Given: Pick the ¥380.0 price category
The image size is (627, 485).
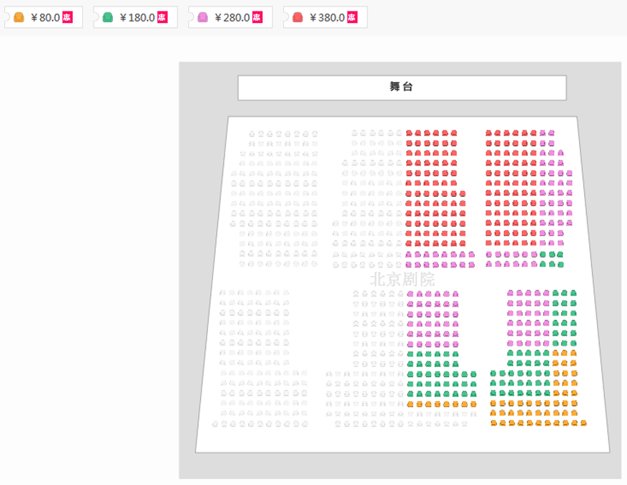Looking at the screenshot, I should point(325,17).
